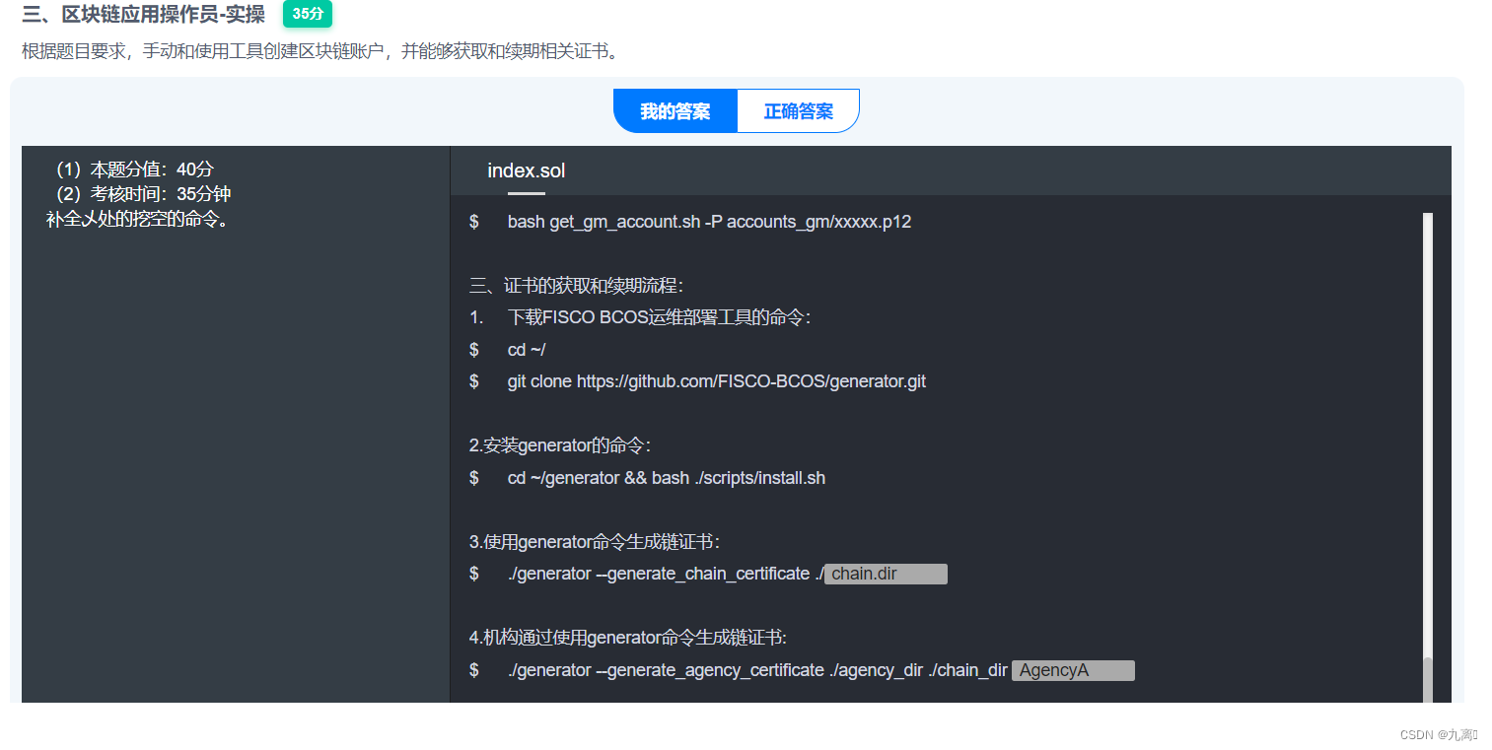Switch to the 我的答案 tab
The height and width of the screenshot is (750, 1492).
coord(675,111)
